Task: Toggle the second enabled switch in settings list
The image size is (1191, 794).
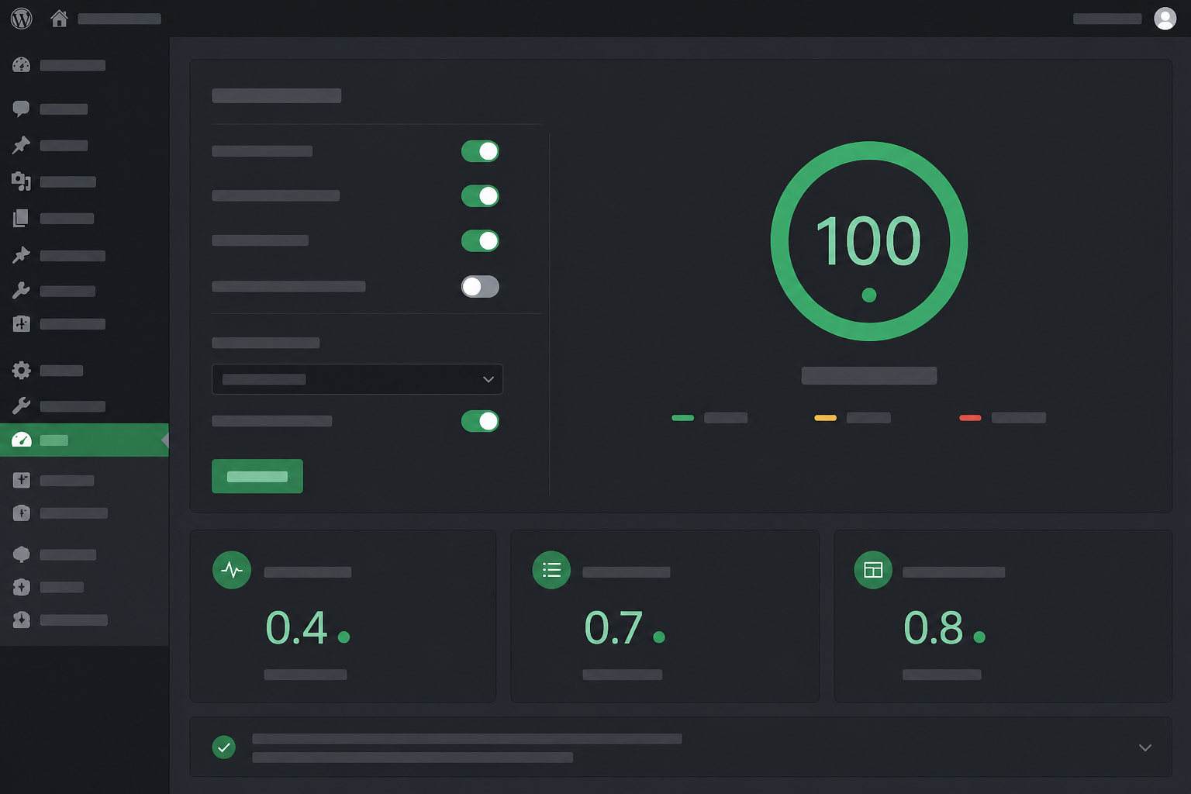Action: click(x=480, y=196)
